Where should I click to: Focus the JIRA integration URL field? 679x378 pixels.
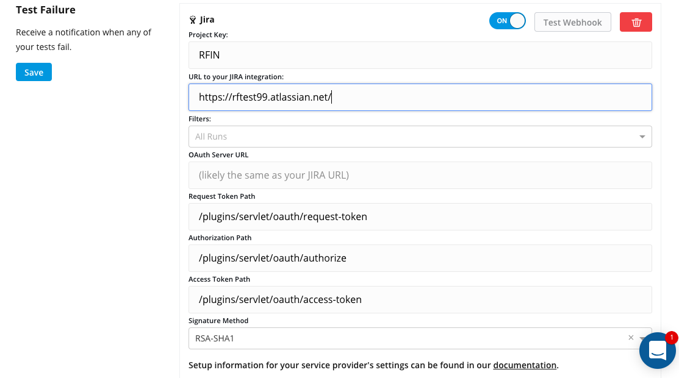420,97
